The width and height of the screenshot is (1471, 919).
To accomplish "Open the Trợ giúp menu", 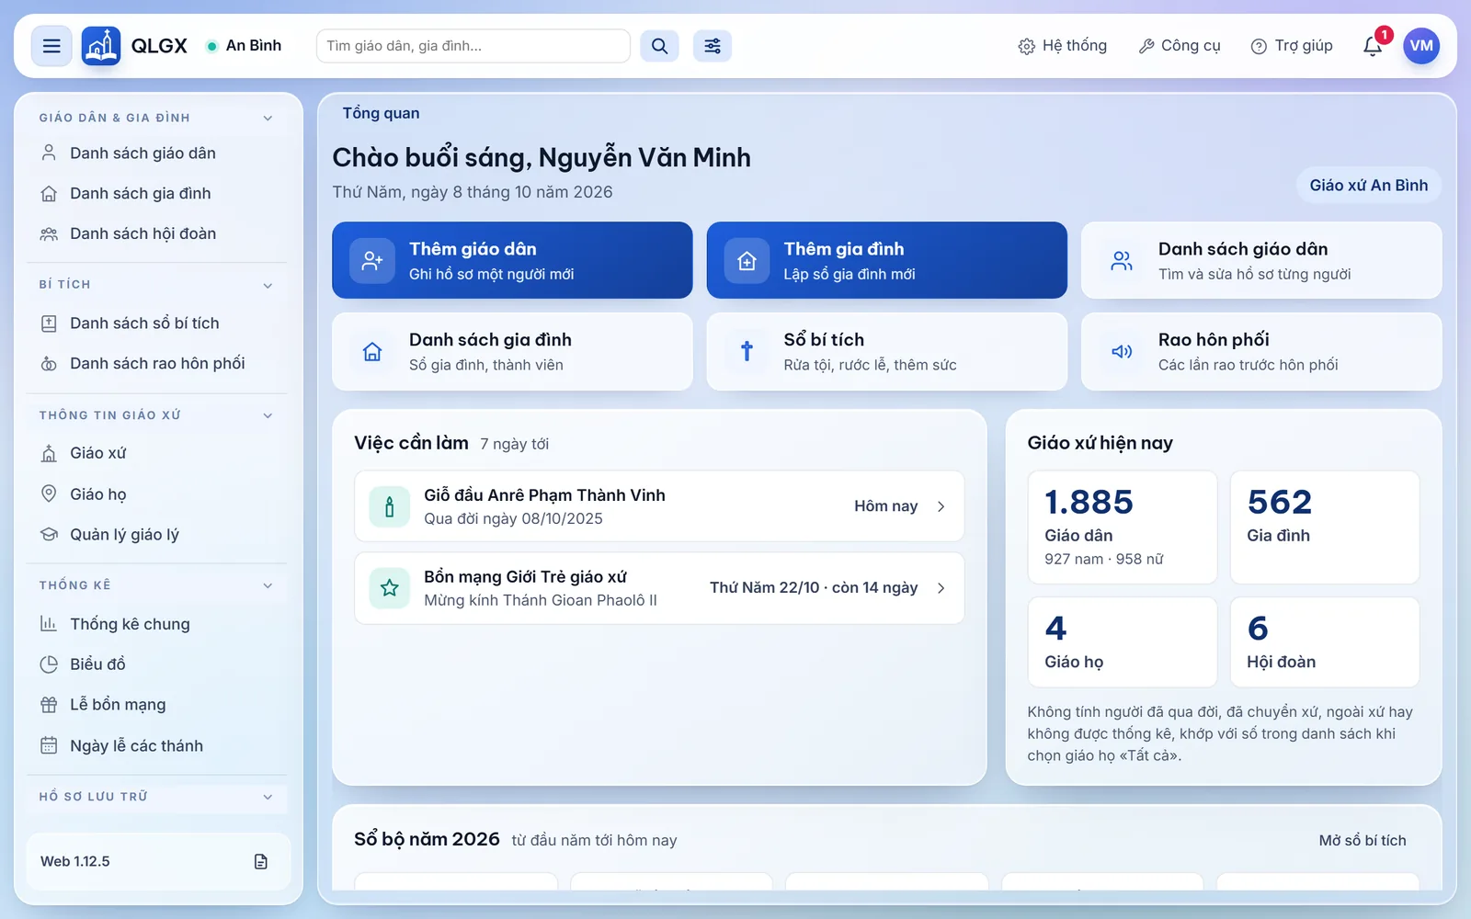I will tap(1292, 46).
